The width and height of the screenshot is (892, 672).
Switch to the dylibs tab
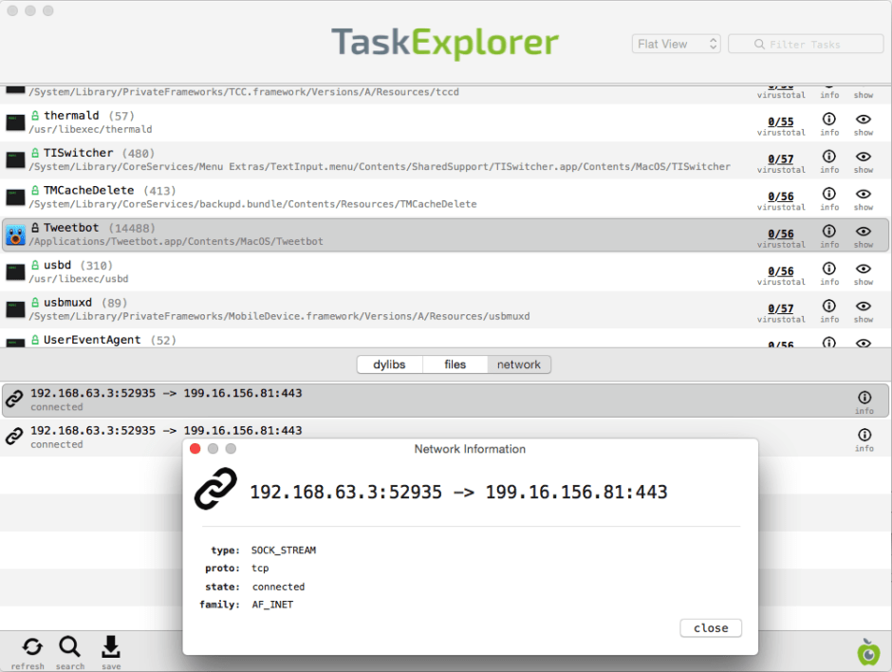click(x=389, y=364)
